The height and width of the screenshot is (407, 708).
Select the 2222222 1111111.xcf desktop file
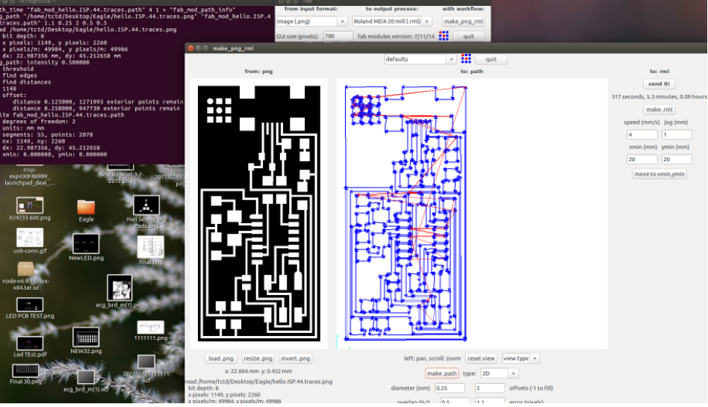146,369
